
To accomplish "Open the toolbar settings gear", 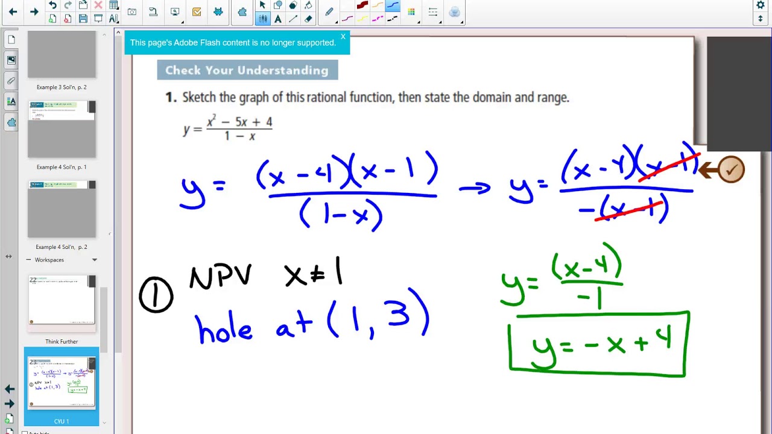I will (x=761, y=5).
